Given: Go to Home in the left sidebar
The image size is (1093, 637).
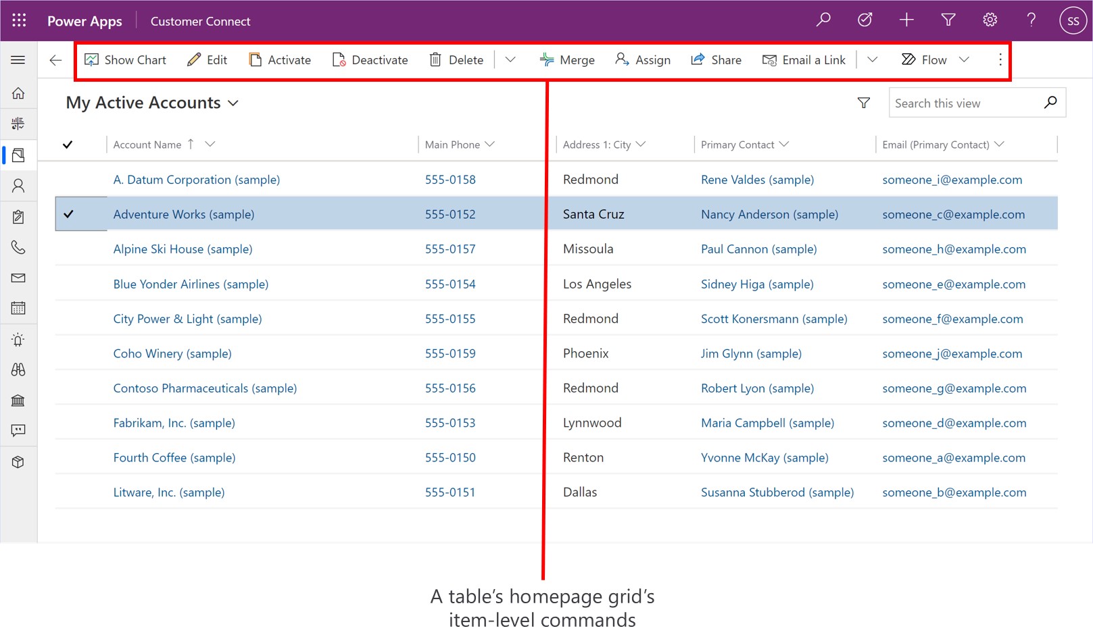Looking at the screenshot, I should click(x=18, y=93).
